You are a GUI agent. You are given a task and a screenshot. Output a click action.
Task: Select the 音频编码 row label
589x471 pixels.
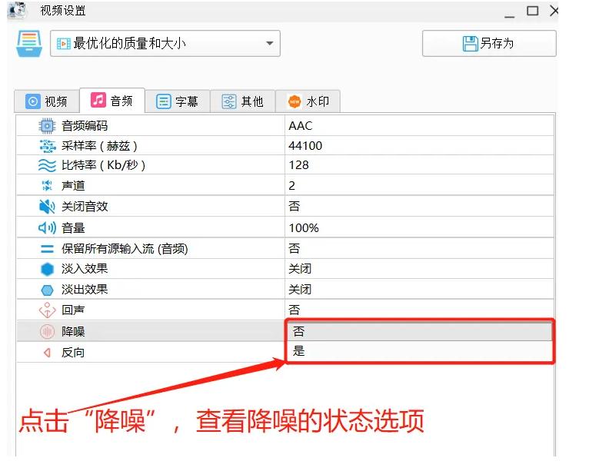click(x=85, y=126)
